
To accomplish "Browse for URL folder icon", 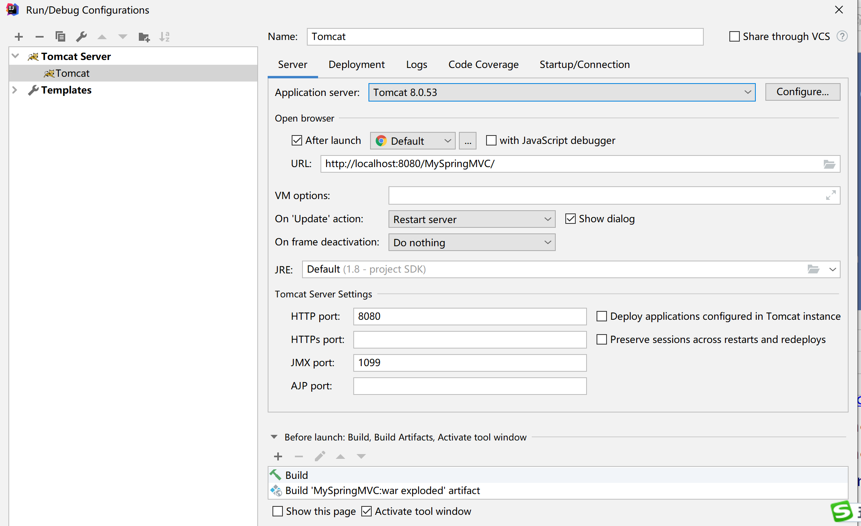I will pyautogui.click(x=829, y=164).
